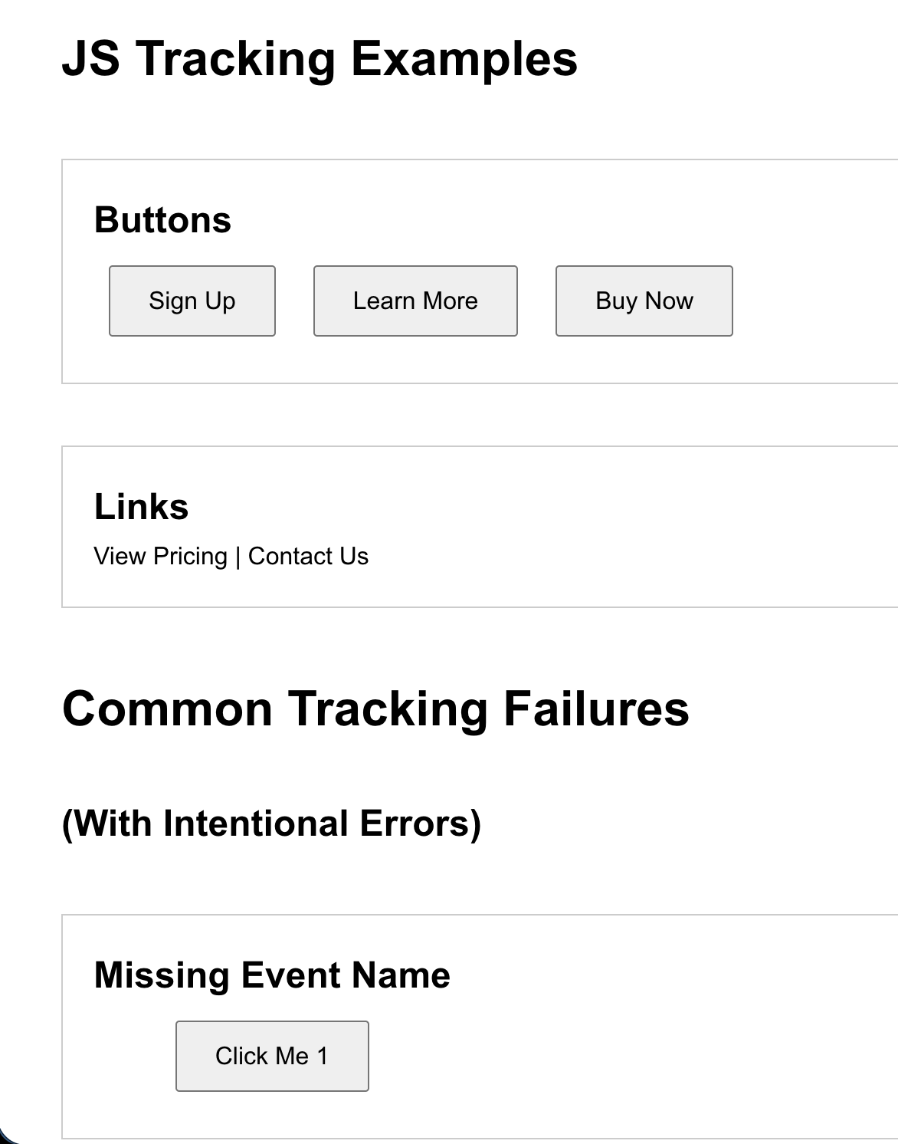Viewport: 898px width, 1144px height.
Task: Click the pipe separator between the links
Action: tap(238, 557)
